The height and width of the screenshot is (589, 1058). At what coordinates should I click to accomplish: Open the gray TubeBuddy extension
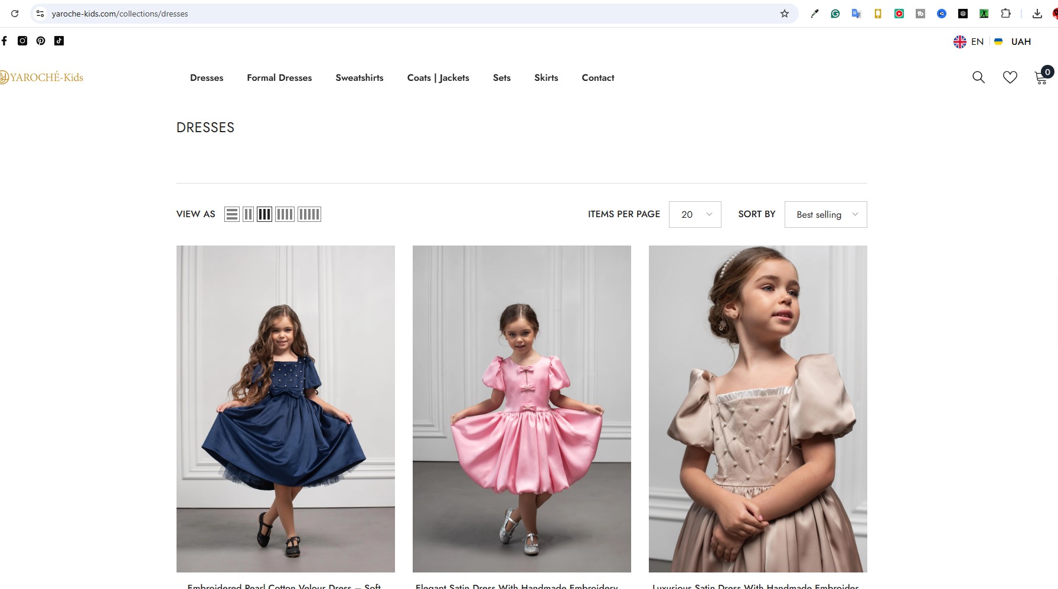click(920, 14)
